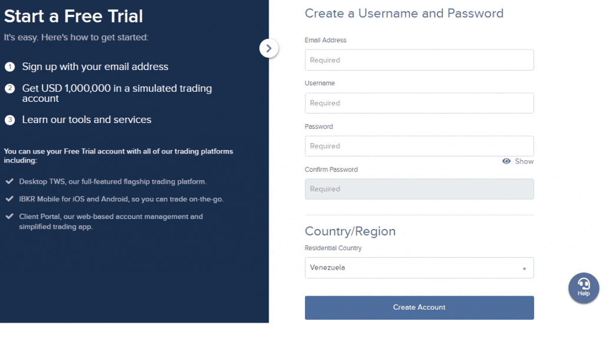Open the Residential Country dropdown arrow
The image size is (603, 342).
click(x=524, y=268)
